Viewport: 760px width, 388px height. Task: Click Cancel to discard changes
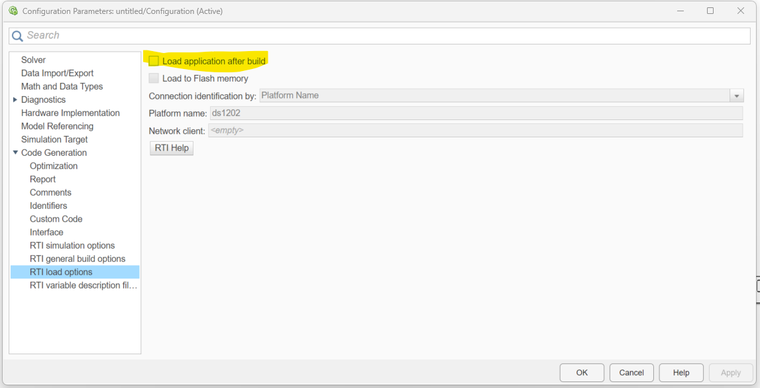pos(631,373)
